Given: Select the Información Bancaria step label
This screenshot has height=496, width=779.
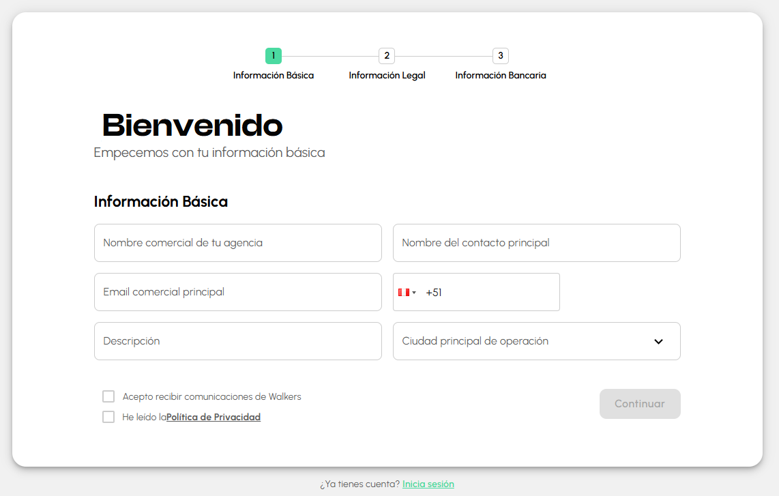Looking at the screenshot, I should point(500,75).
